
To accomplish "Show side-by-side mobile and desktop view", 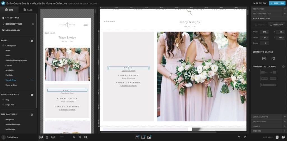I will click(x=41, y=137).
